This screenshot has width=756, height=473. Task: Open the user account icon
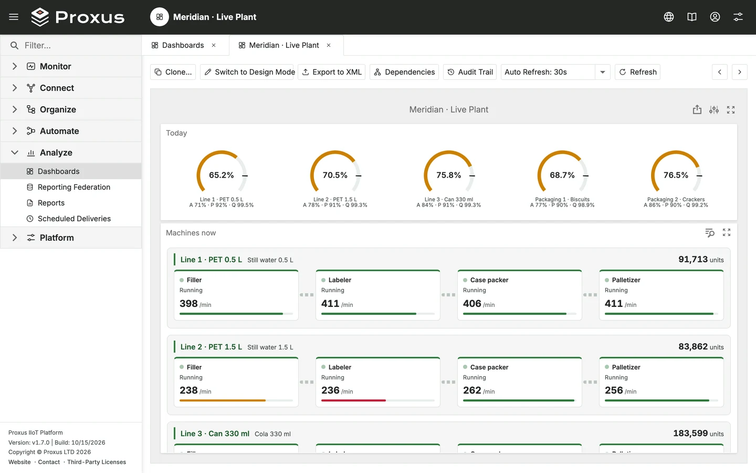coord(715,17)
